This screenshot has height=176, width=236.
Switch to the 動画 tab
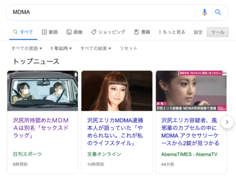coord(50,32)
